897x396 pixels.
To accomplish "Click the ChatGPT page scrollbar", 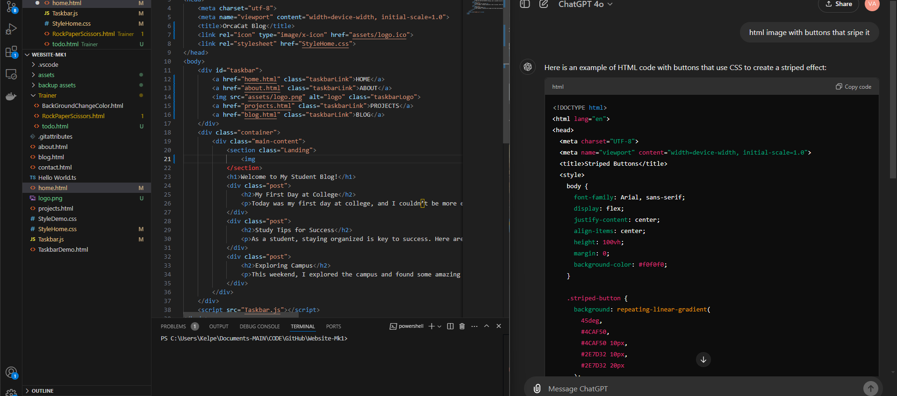I will click(x=893, y=89).
